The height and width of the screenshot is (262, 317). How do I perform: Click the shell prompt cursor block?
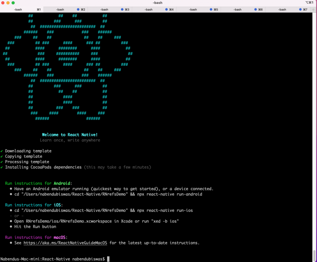pyautogui.click(x=108, y=259)
